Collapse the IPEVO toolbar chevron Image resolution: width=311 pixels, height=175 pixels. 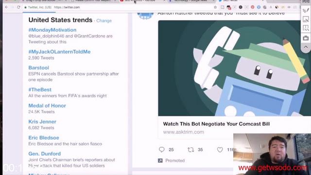pyautogui.click(x=306, y=47)
